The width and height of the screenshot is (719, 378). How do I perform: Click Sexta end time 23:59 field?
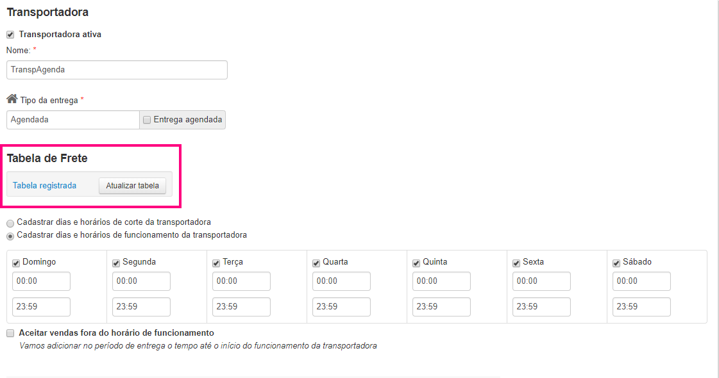[x=541, y=307]
